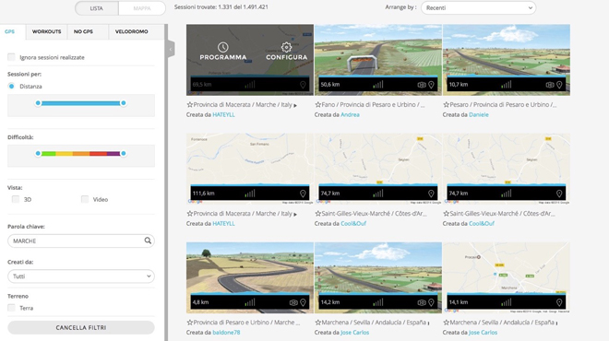Check the 3D view checkbox
This screenshot has width=609, height=341.
[16, 199]
